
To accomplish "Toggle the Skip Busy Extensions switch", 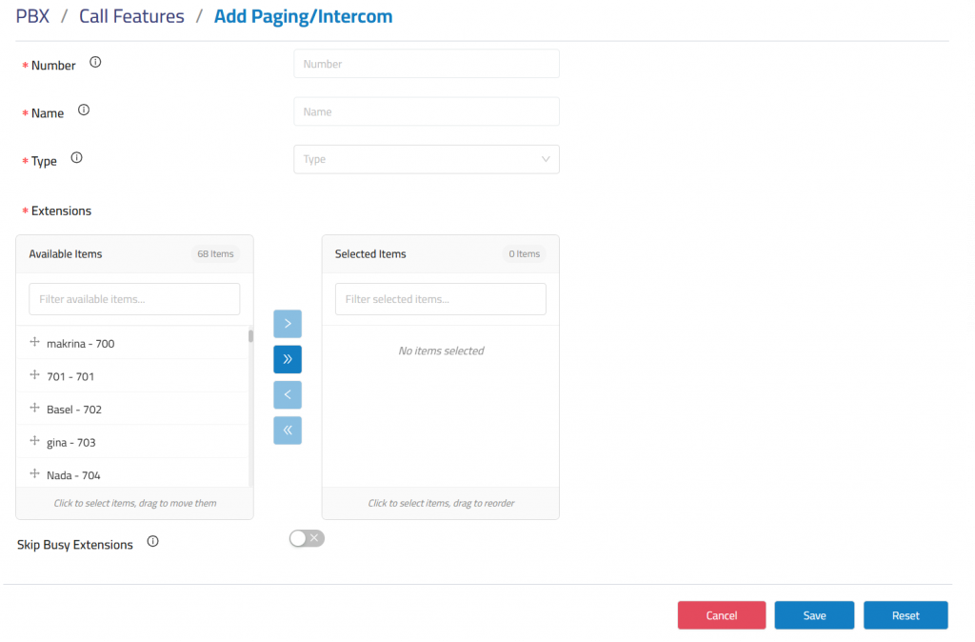I will (307, 539).
